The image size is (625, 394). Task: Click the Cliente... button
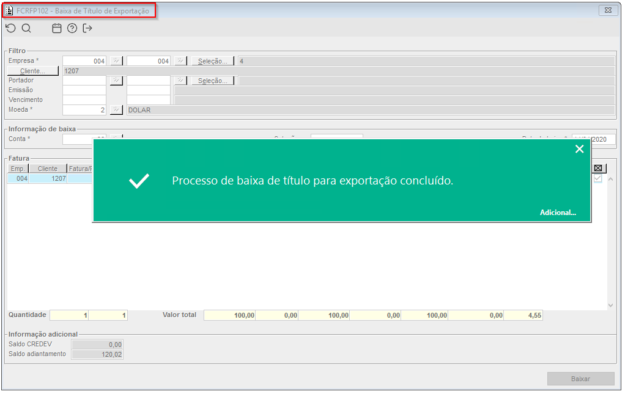[x=32, y=71]
